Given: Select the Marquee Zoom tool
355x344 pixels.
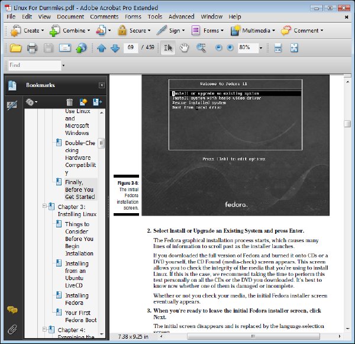Looking at the screenshot, I should coord(201,48).
